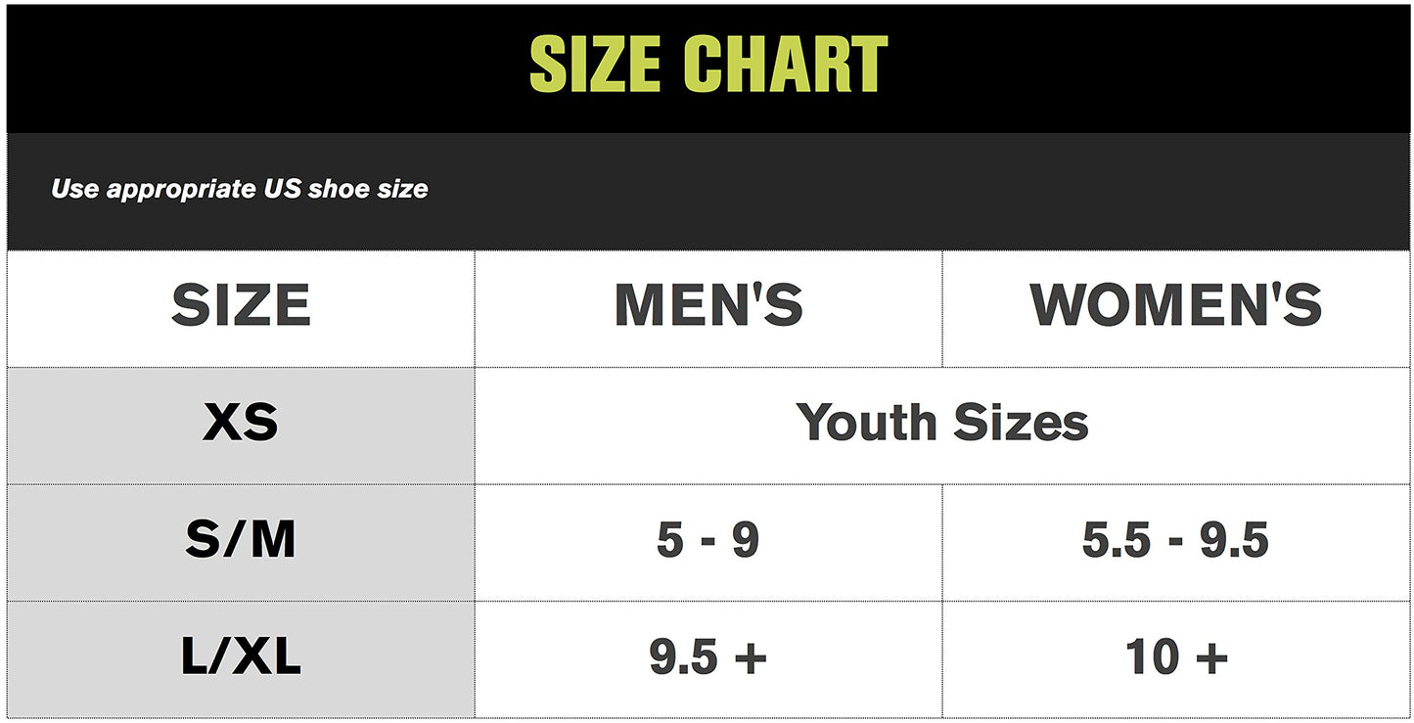Click the word CHART in the title
This screenshot has height=723, width=1414.
click(785, 65)
